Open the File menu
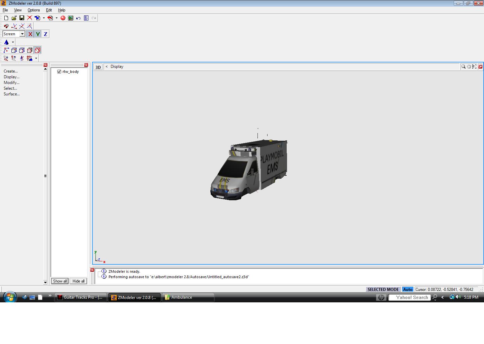Image resolution: width=484 pixels, height=344 pixels. 5,10
